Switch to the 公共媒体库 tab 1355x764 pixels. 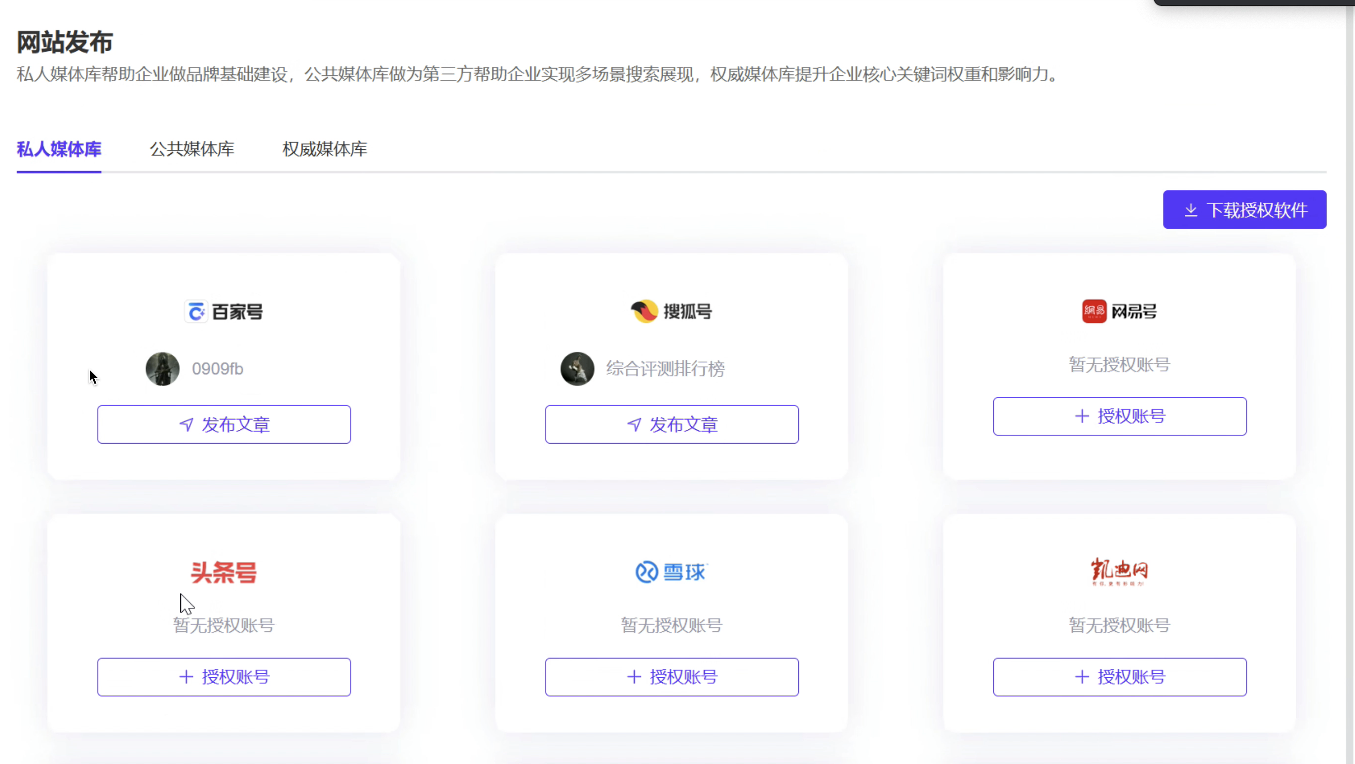(x=191, y=149)
